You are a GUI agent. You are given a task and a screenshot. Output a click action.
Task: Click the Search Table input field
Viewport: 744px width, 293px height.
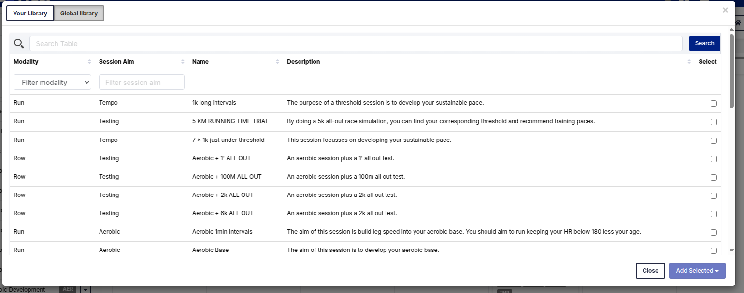tap(356, 43)
